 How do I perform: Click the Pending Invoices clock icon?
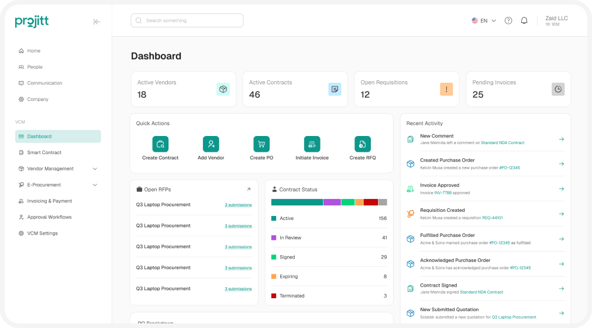click(x=558, y=89)
